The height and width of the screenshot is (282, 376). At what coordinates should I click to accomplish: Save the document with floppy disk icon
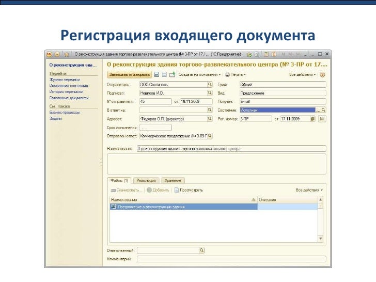tap(156, 74)
